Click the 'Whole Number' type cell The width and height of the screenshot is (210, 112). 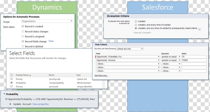[x=84, y=83]
